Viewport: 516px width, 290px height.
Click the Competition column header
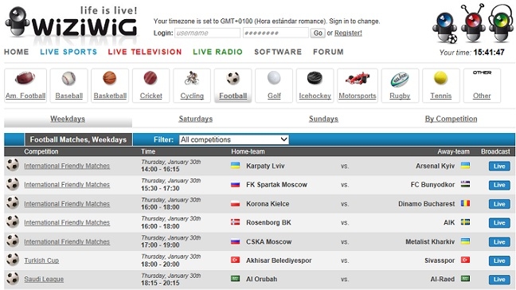click(x=41, y=151)
